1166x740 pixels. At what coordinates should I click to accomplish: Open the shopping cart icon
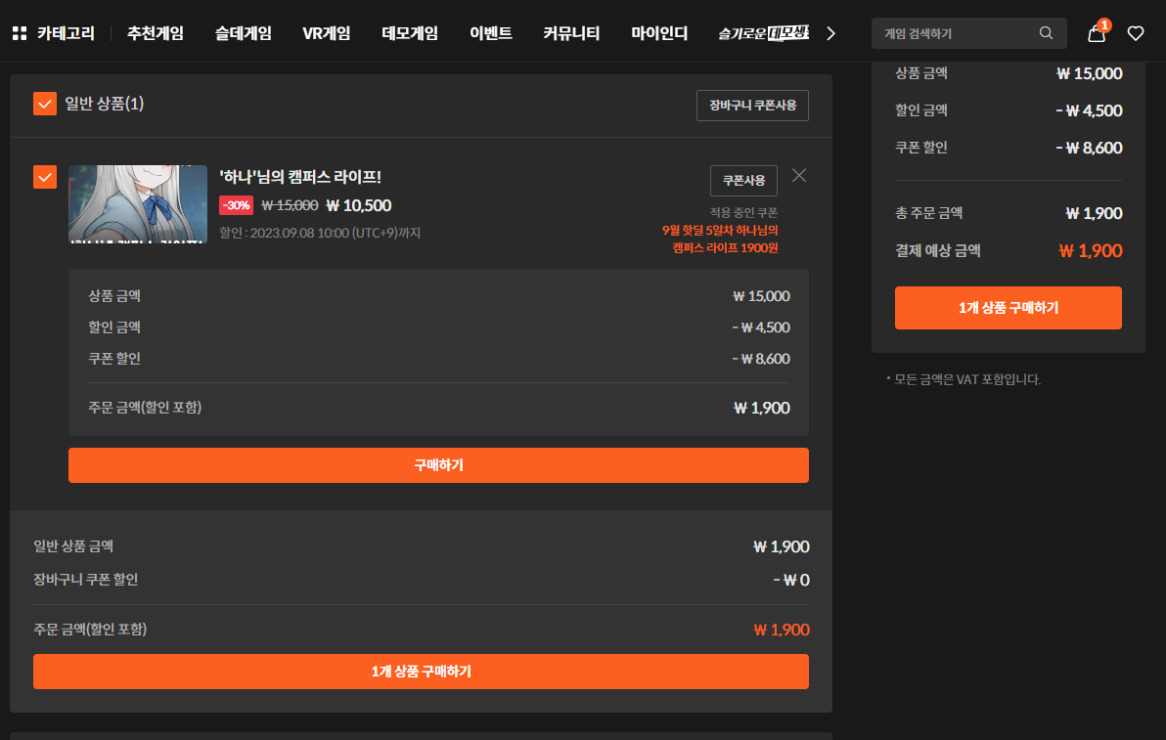pos(1097,34)
